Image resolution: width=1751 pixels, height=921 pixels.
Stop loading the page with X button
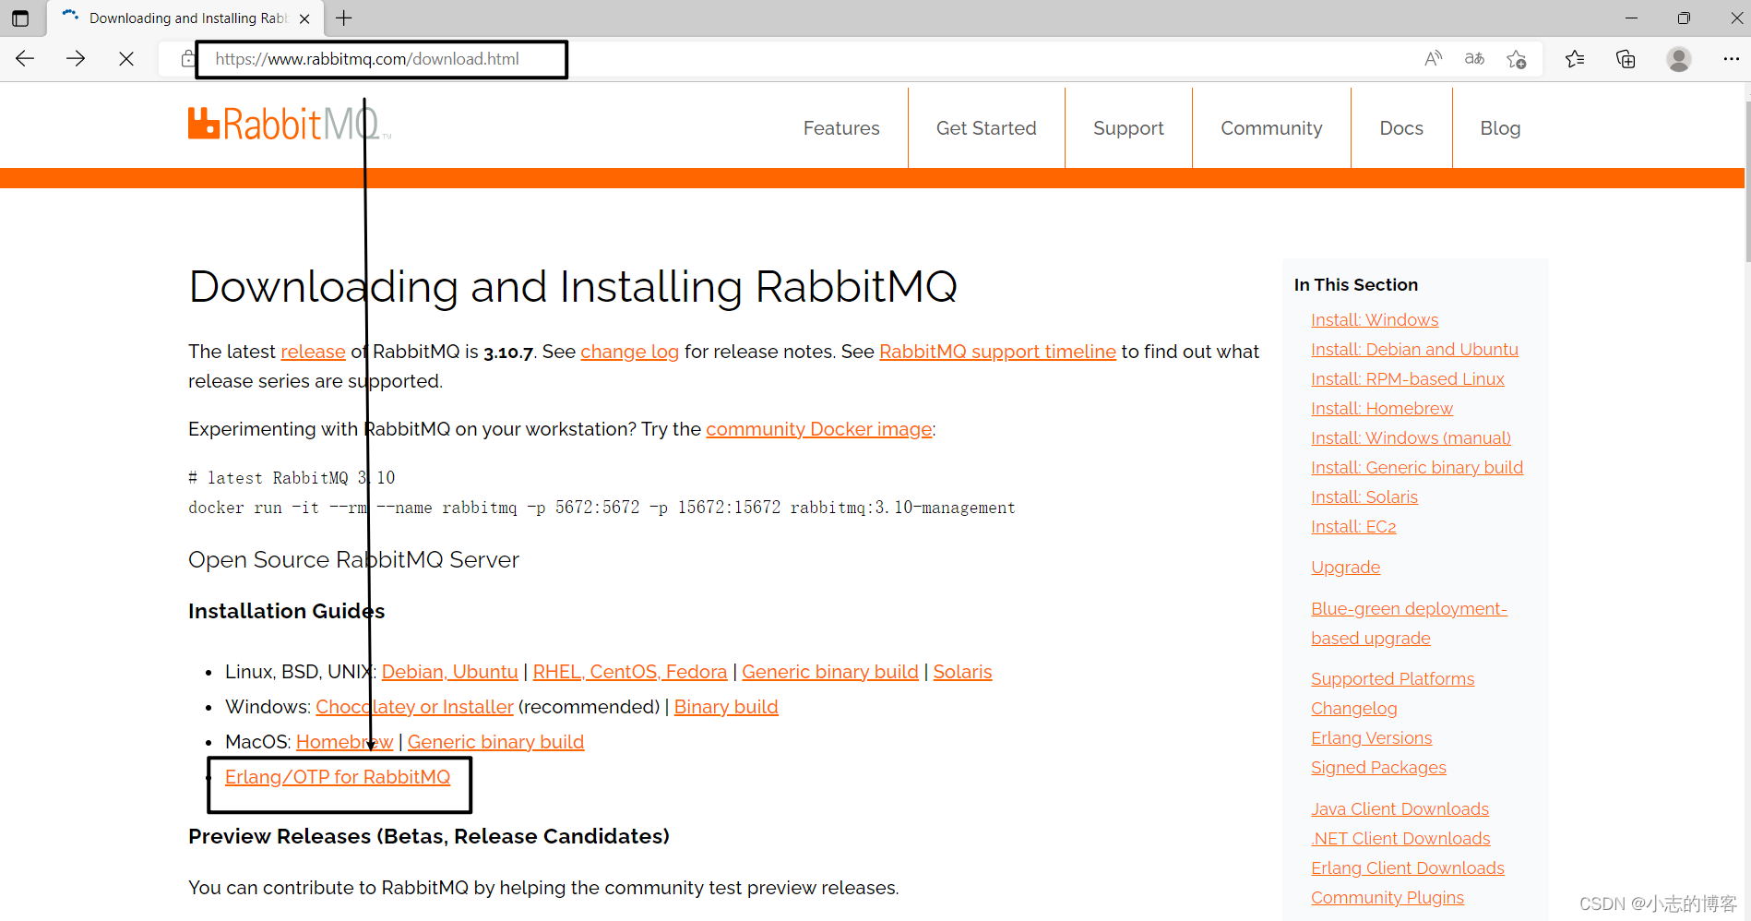[126, 59]
